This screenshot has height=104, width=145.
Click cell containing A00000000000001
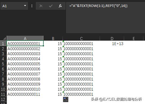pos(25,43)
